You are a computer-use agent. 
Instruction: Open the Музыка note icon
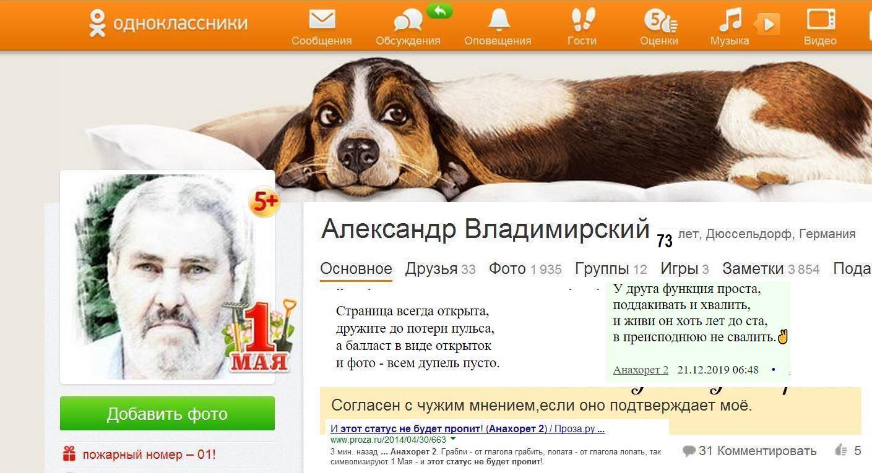(730, 20)
